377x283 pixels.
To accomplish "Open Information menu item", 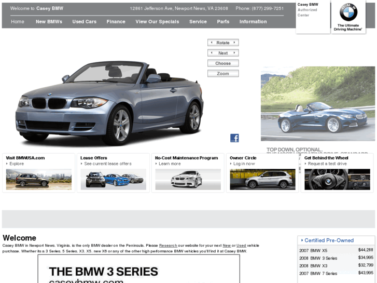I will [x=253, y=22].
